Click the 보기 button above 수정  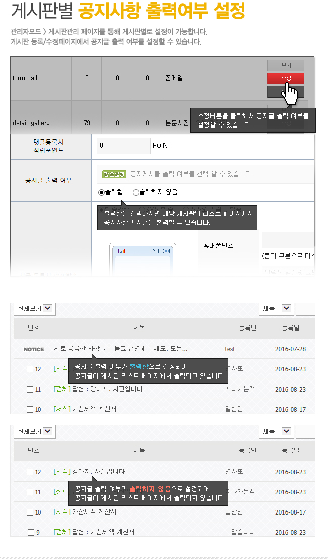click(286, 65)
